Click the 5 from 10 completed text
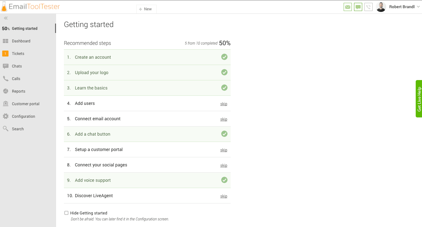 coord(201,43)
